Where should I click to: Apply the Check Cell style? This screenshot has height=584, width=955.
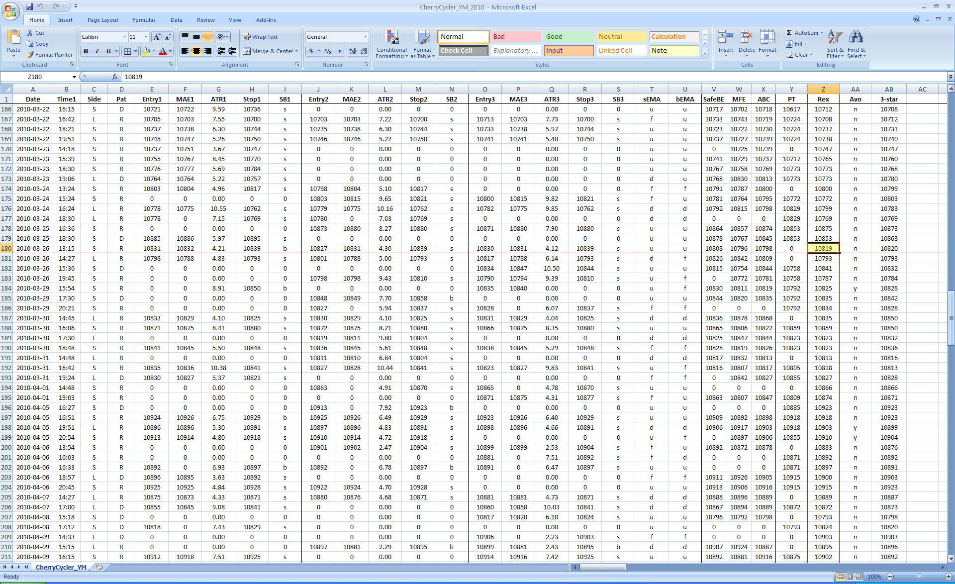tap(463, 51)
